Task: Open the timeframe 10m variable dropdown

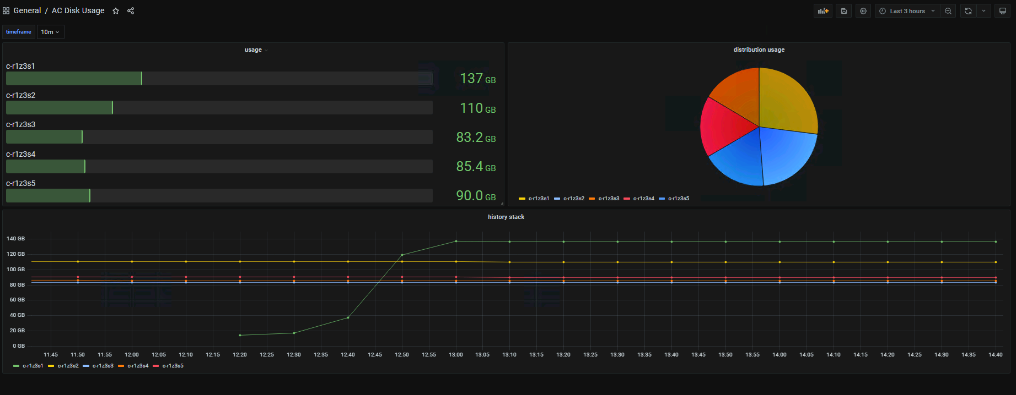Action: (50, 32)
